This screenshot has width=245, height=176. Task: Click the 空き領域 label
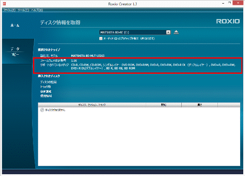(x=46, y=92)
